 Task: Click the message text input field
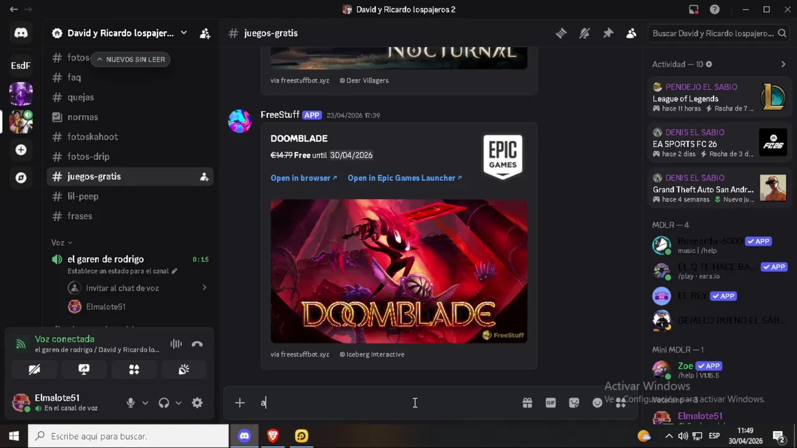pyautogui.click(x=386, y=403)
